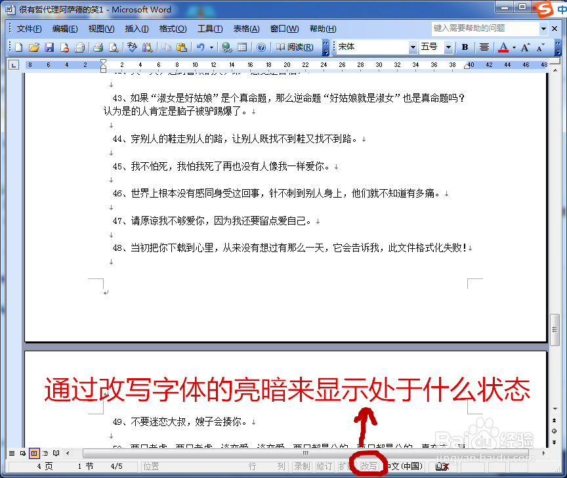Grow the font size

[x=526, y=47]
